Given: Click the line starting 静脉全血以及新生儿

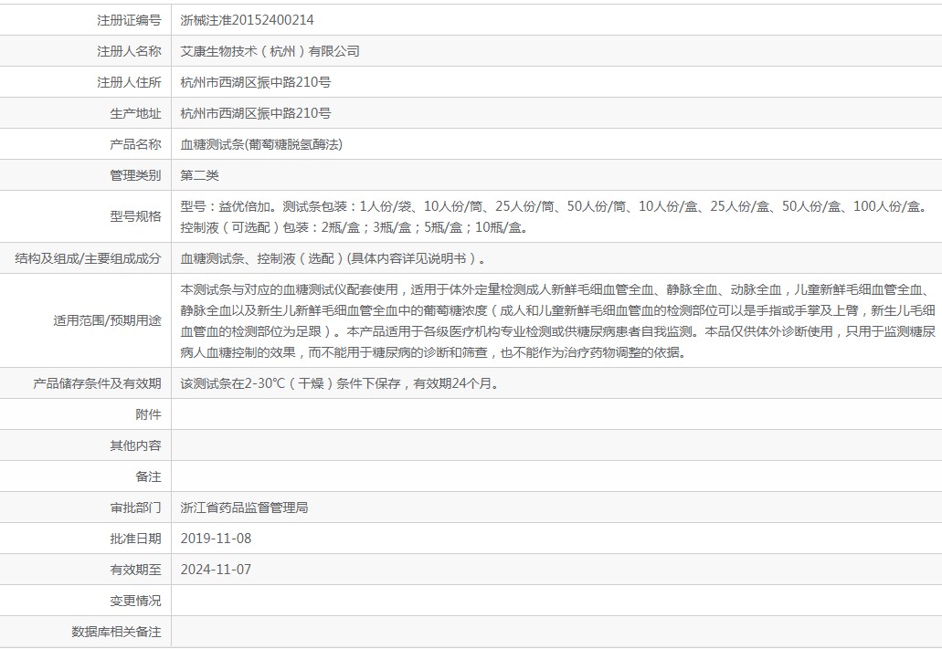Looking at the screenshot, I should (x=557, y=310).
